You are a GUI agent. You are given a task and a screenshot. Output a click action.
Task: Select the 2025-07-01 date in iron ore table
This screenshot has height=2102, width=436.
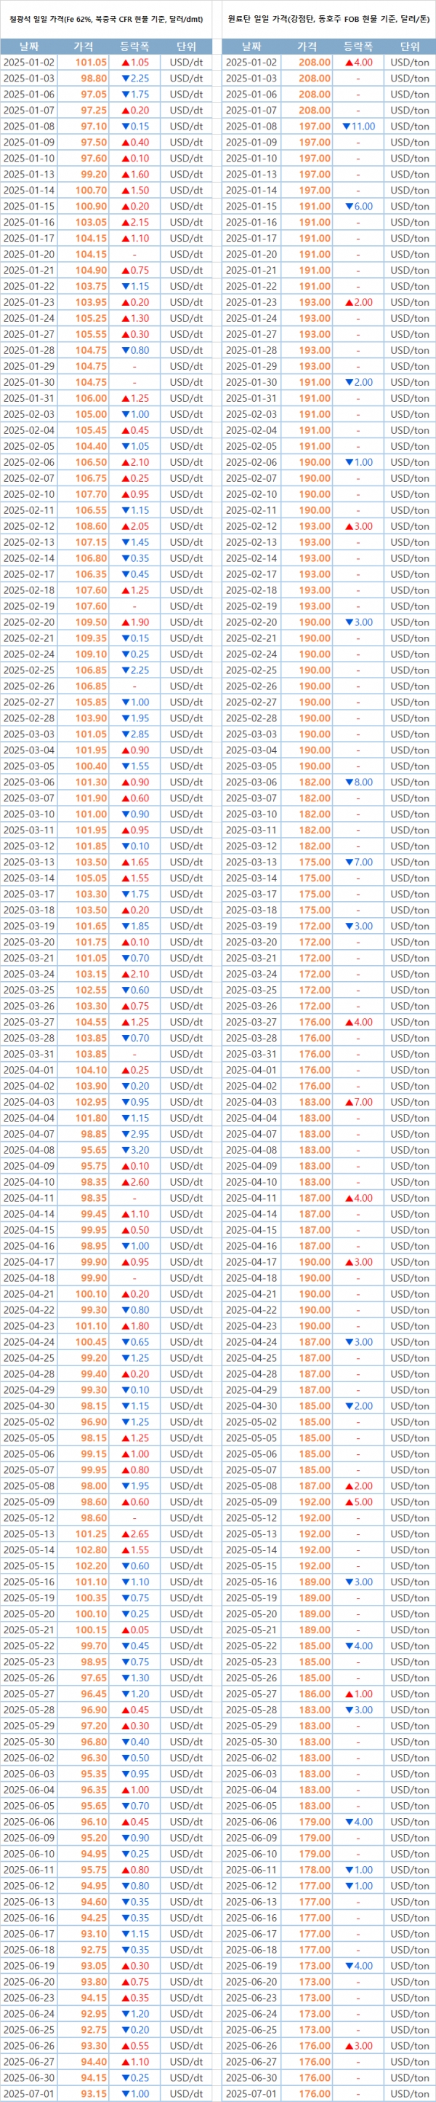pyautogui.click(x=28, y=2094)
